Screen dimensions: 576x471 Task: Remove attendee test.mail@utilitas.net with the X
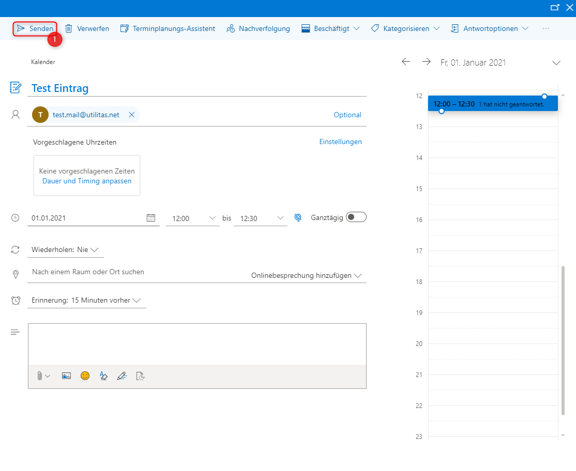131,115
